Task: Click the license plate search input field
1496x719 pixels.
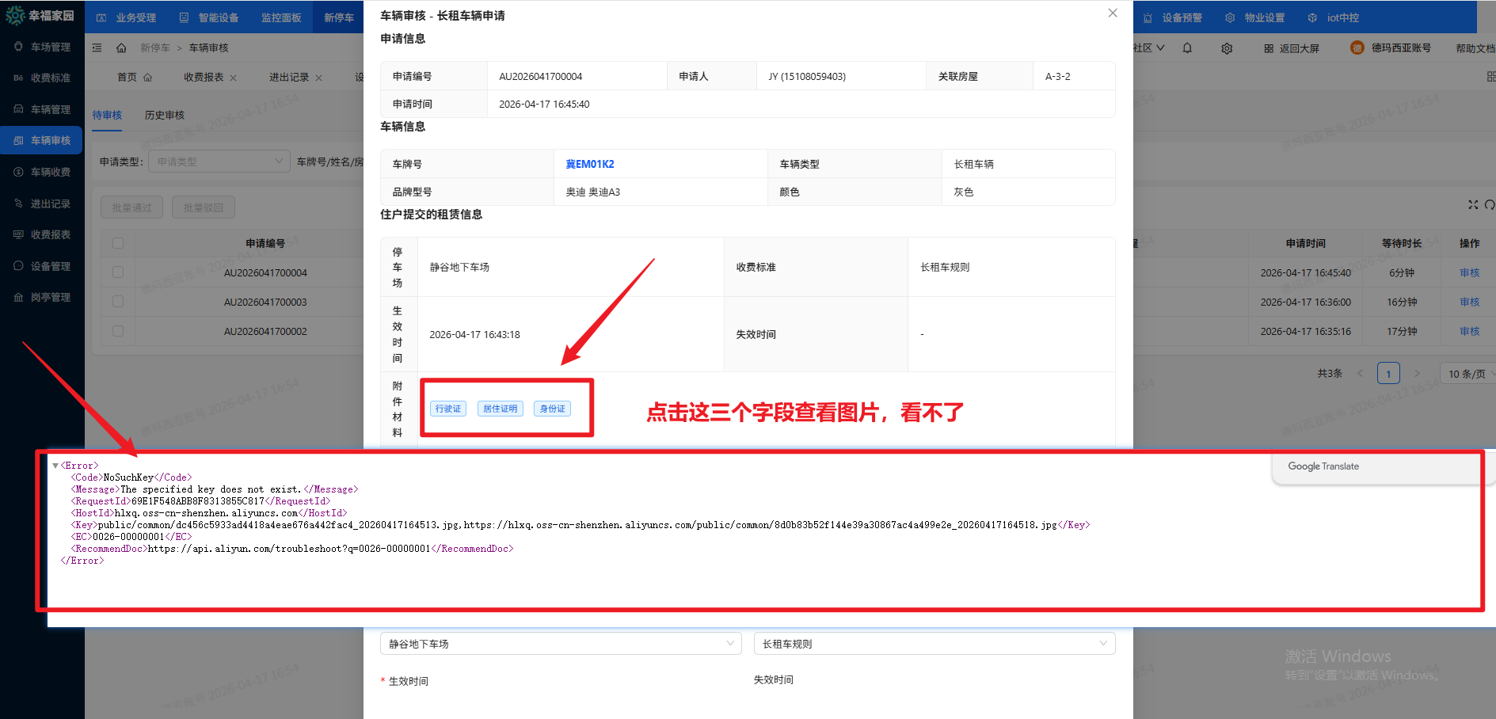Action: click(x=333, y=161)
